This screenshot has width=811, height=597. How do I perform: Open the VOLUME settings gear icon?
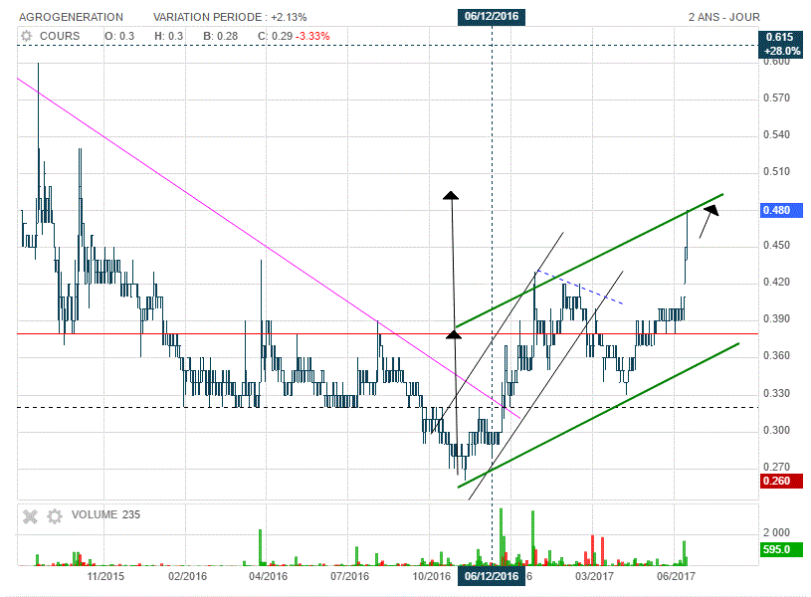click(x=55, y=515)
